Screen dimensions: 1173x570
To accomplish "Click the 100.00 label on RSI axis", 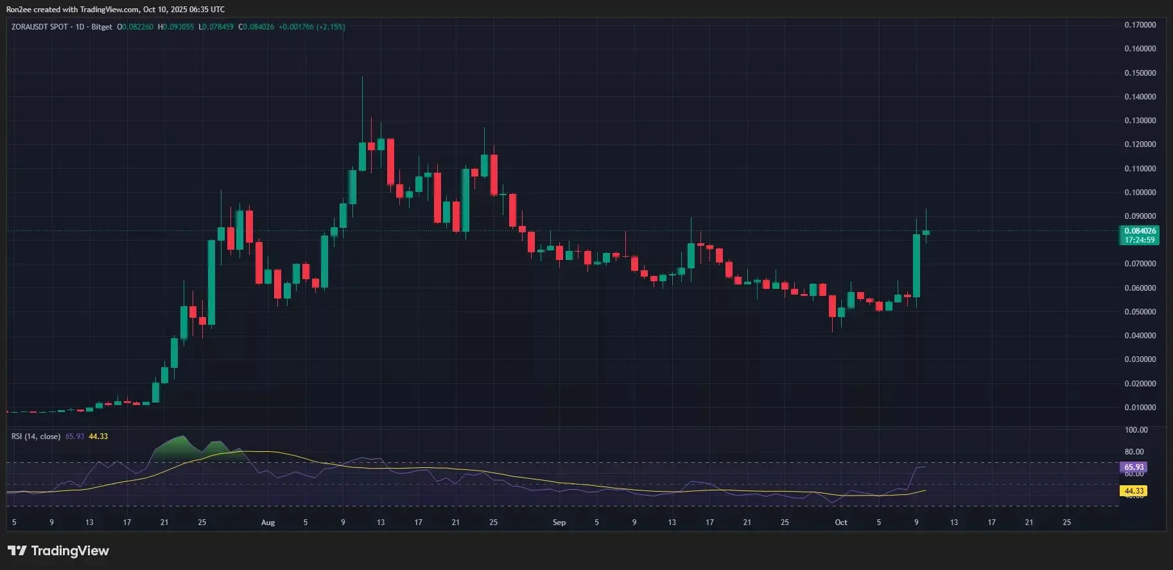I will pos(1136,430).
